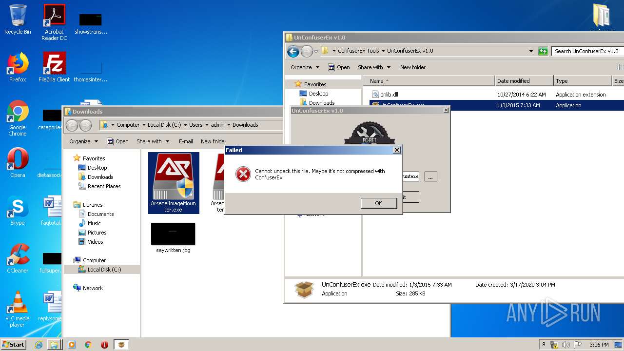Click the Search UnConfuserEx v1.0 field

(x=587, y=51)
